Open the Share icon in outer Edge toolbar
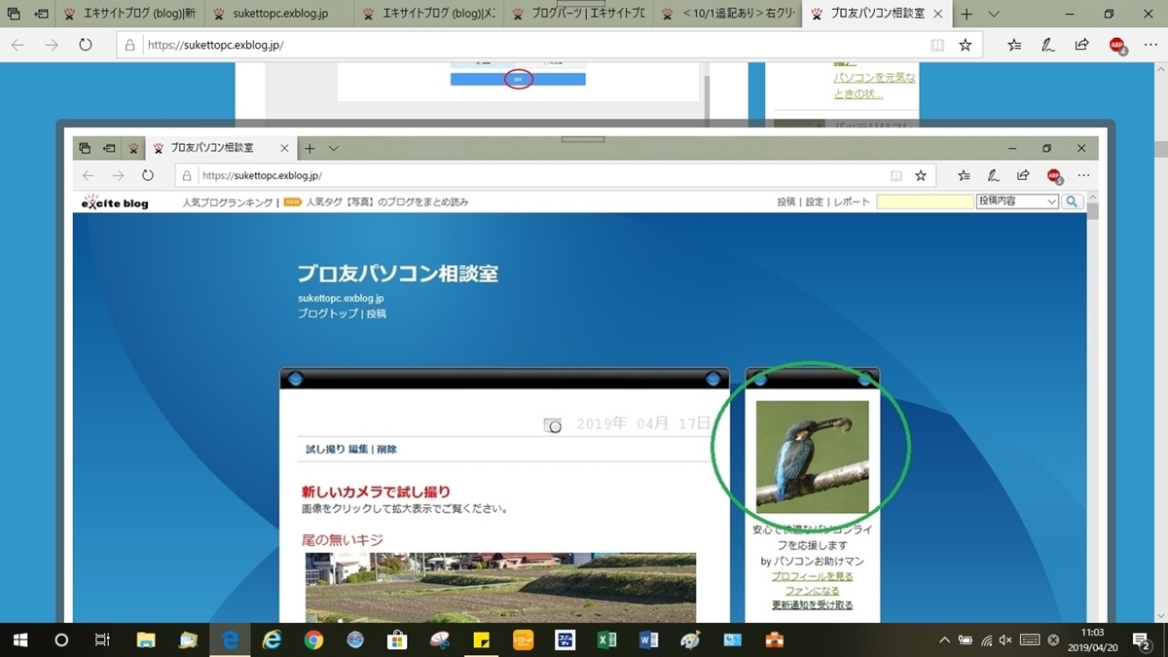This screenshot has width=1168, height=657. tap(1081, 45)
